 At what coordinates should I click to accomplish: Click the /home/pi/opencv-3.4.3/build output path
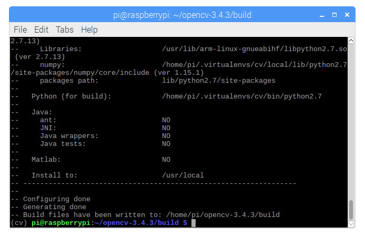(223, 215)
